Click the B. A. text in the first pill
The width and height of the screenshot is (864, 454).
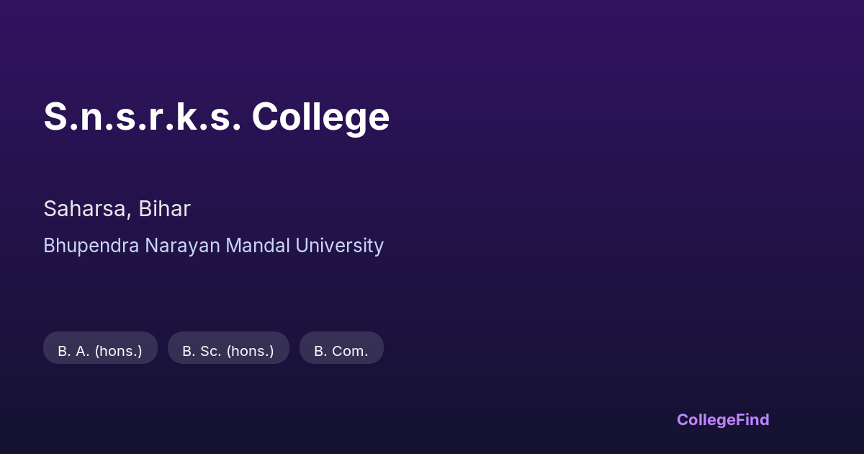click(x=73, y=351)
